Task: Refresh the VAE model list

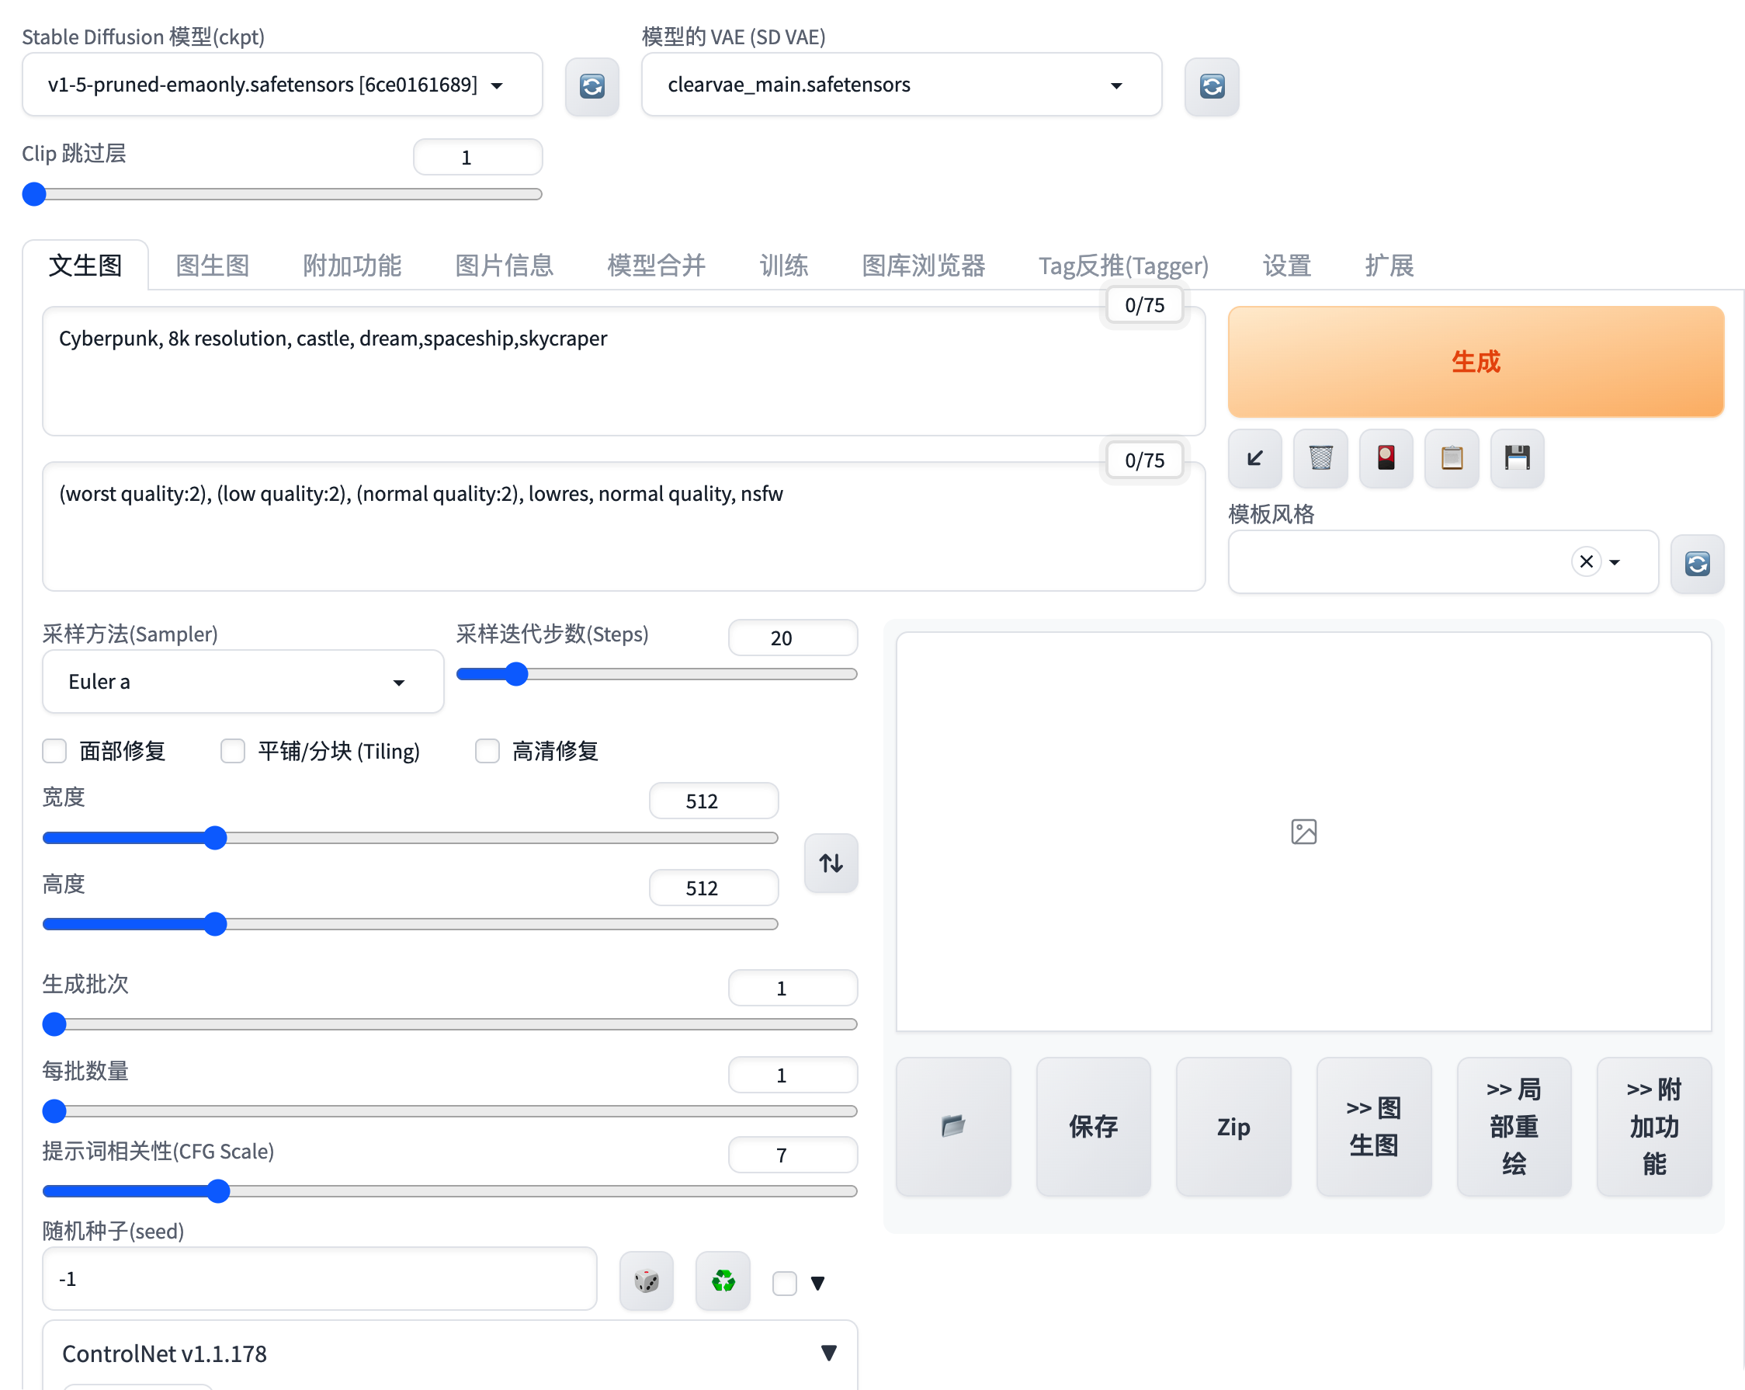Action: [1211, 86]
